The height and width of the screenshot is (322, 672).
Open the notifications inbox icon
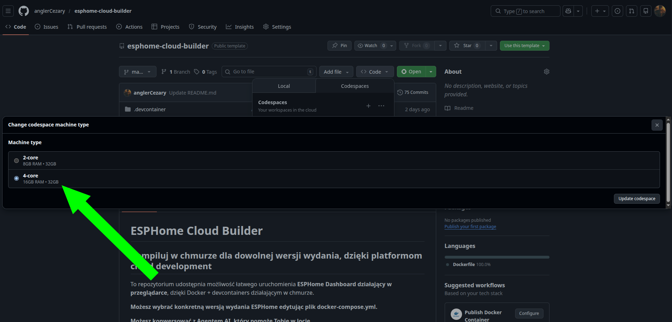(x=645, y=11)
